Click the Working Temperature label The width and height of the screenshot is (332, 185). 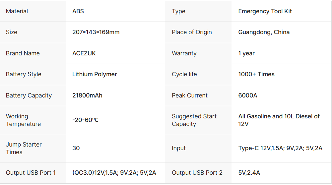click(x=23, y=120)
